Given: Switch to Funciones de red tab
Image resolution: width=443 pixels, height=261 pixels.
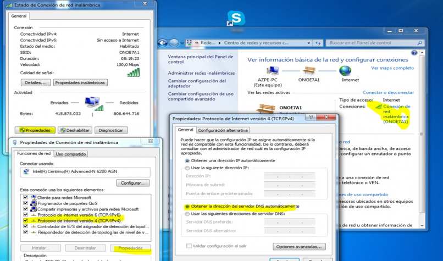Looking at the screenshot, I should point(34,153).
